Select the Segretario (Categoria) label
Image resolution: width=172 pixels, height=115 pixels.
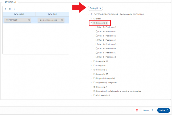[x=106, y=83]
